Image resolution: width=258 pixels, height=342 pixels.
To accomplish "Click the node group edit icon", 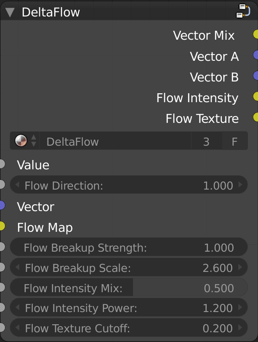I will point(243,11).
